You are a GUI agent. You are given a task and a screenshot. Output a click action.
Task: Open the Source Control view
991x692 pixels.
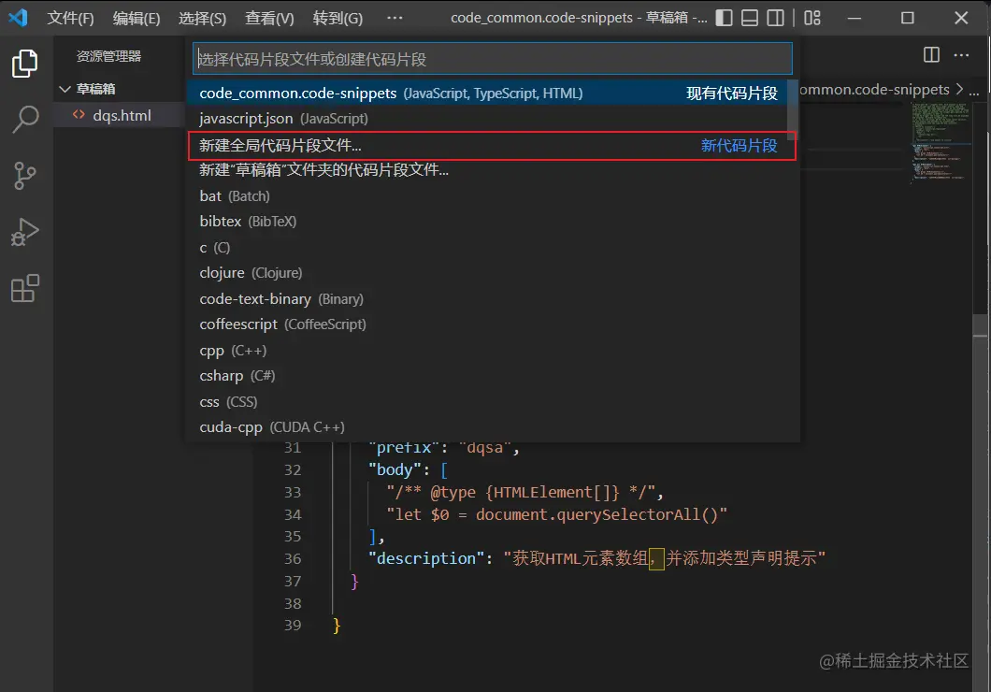[x=24, y=176]
